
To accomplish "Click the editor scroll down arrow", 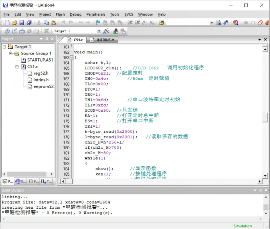I will tap(265, 176).
